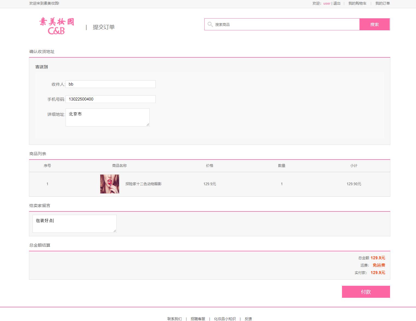The width and height of the screenshot is (416, 321).
Task: Click the 商品列表 section heading
Action: click(38, 154)
